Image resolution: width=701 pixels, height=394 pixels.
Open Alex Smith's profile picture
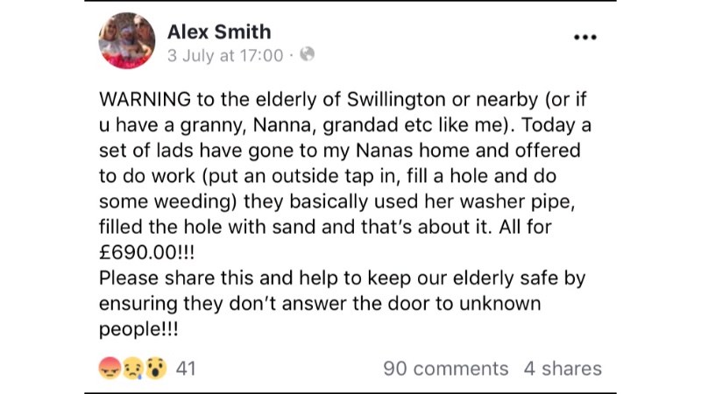coord(127,40)
